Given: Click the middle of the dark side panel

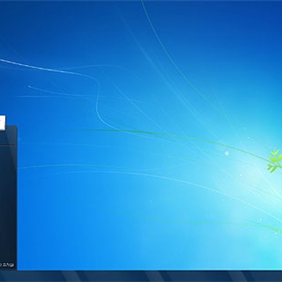Looking at the screenshot, I should pos(8,197).
